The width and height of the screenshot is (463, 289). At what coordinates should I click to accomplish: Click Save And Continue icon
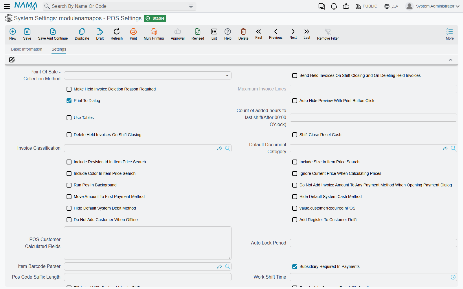(53, 32)
